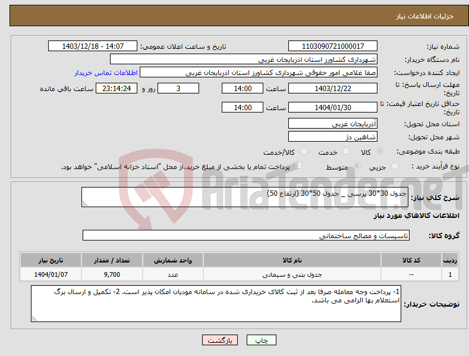Click the need date cell 1404/01/07
Screen dimensions: 469x356
coord(51,274)
